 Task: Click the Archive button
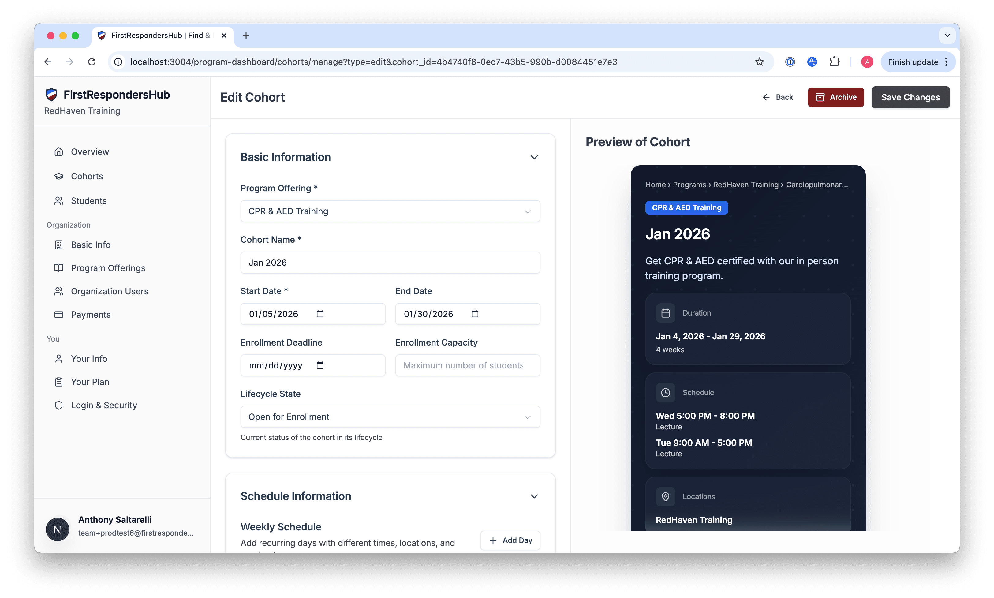pos(836,97)
